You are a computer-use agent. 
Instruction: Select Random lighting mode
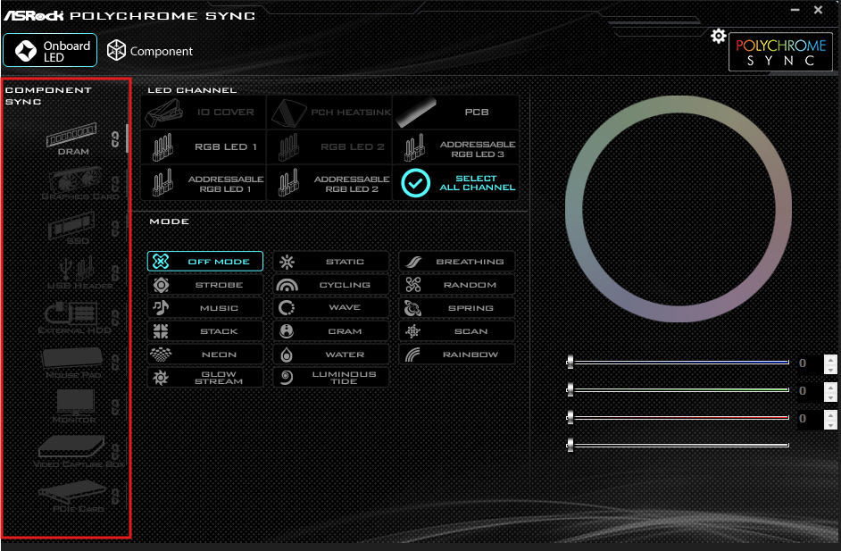tap(456, 285)
